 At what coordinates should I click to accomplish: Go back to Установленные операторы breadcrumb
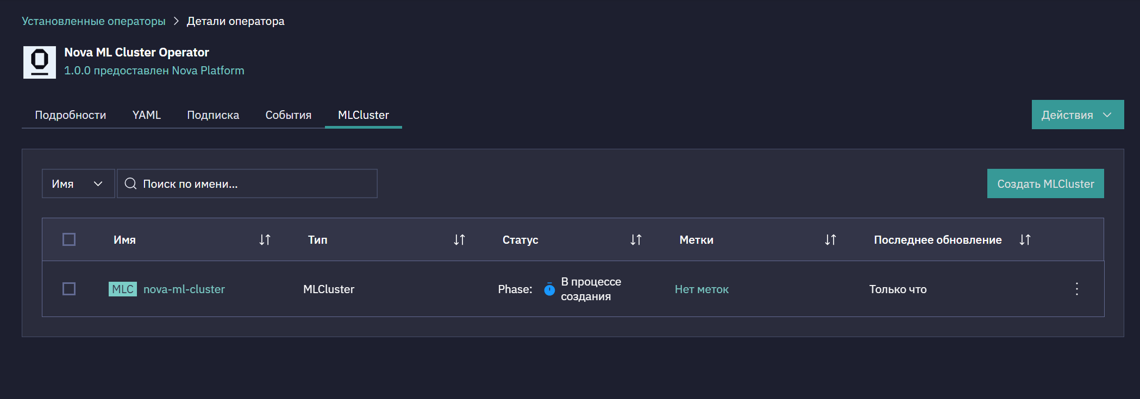93,21
